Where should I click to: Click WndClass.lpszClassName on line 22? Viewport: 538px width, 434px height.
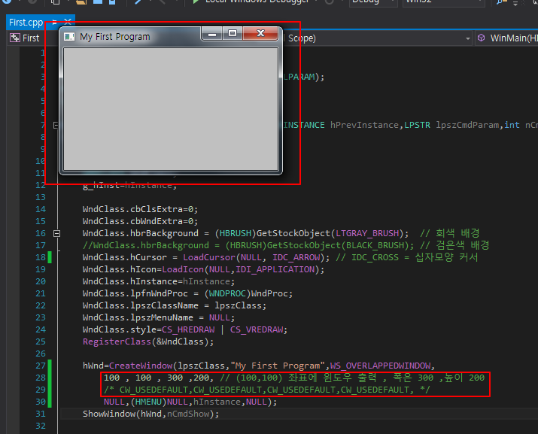141,305
